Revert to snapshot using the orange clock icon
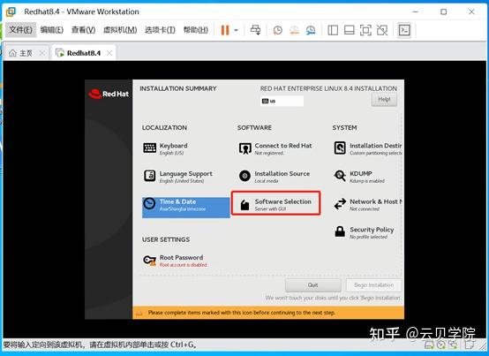Viewport: 489px width, 356px height. [x=294, y=30]
